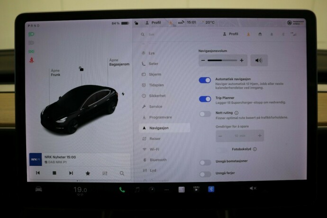Click the charging bolt icon beside car
Screen dimensions: 327x218
123,94
